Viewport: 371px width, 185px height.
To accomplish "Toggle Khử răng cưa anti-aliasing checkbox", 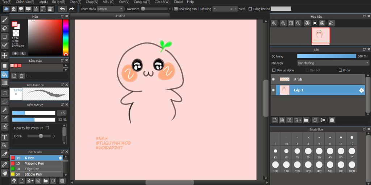I will (x=176, y=9).
